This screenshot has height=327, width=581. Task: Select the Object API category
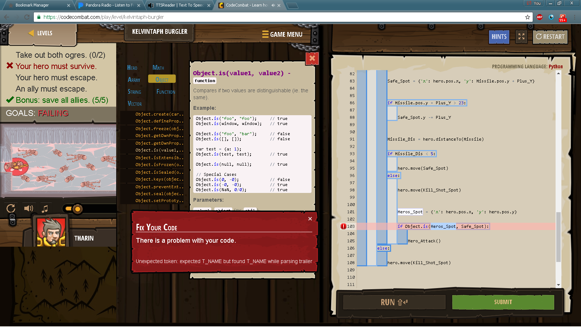162,80
